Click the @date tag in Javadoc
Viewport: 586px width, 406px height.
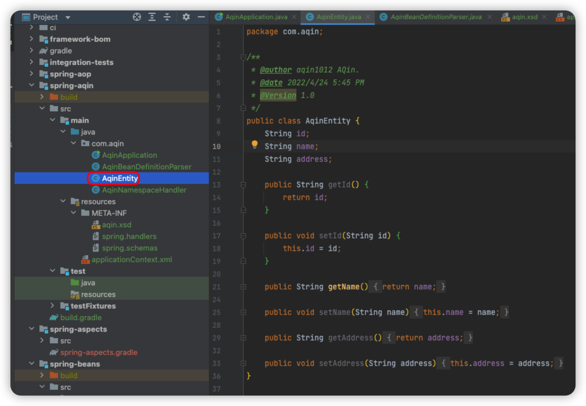271,83
